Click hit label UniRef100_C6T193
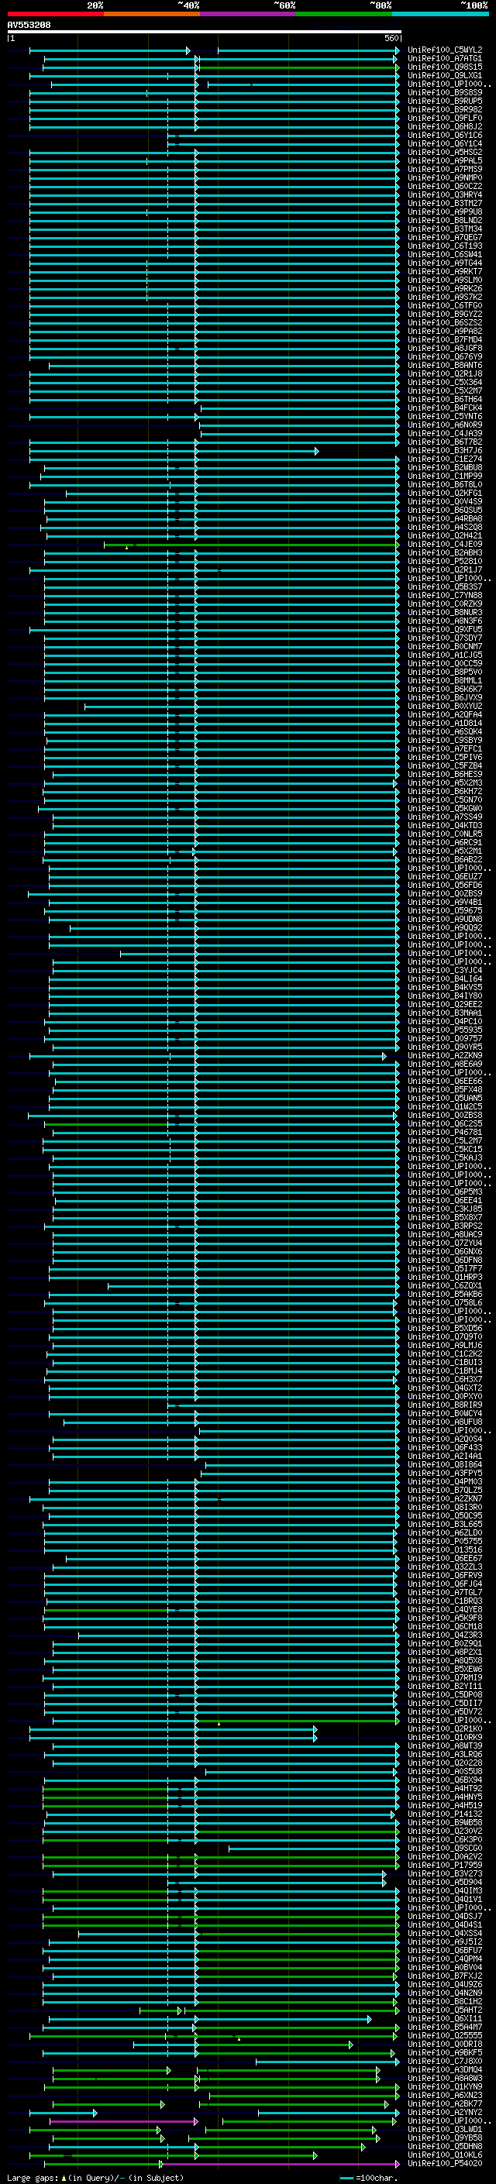This screenshot has width=496, height=2184. point(445,245)
